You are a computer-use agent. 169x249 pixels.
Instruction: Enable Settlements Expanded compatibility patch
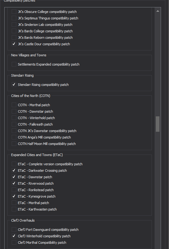[14, 64]
